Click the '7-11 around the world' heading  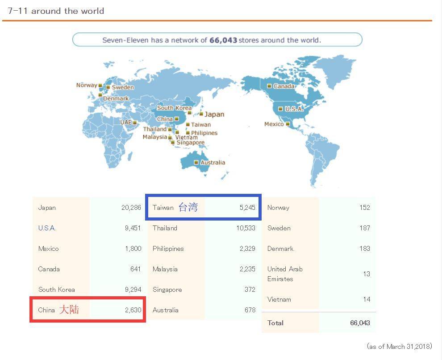tap(56, 11)
